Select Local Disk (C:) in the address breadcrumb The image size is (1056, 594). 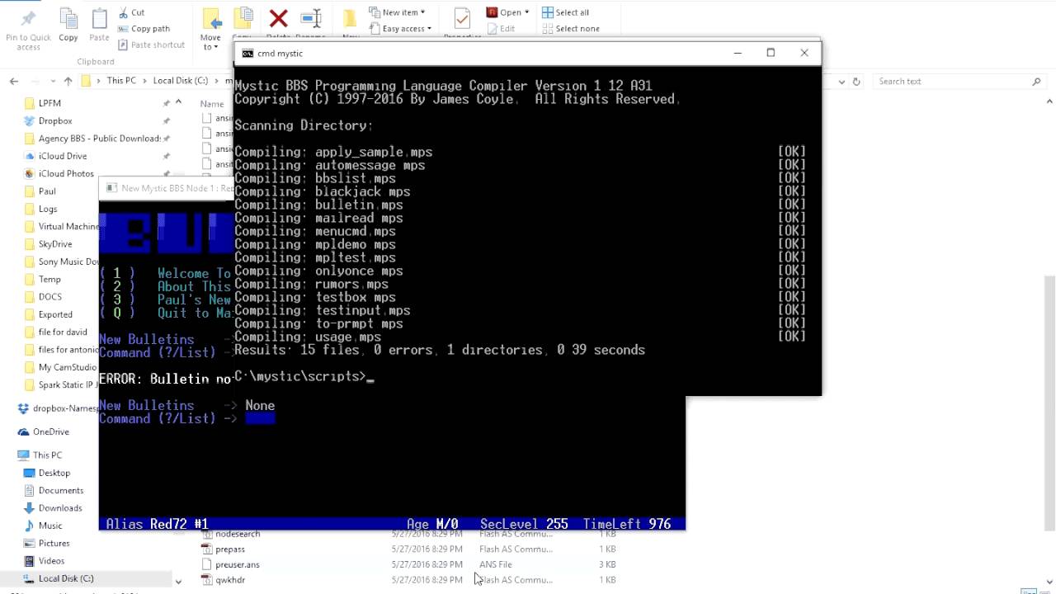click(180, 81)
